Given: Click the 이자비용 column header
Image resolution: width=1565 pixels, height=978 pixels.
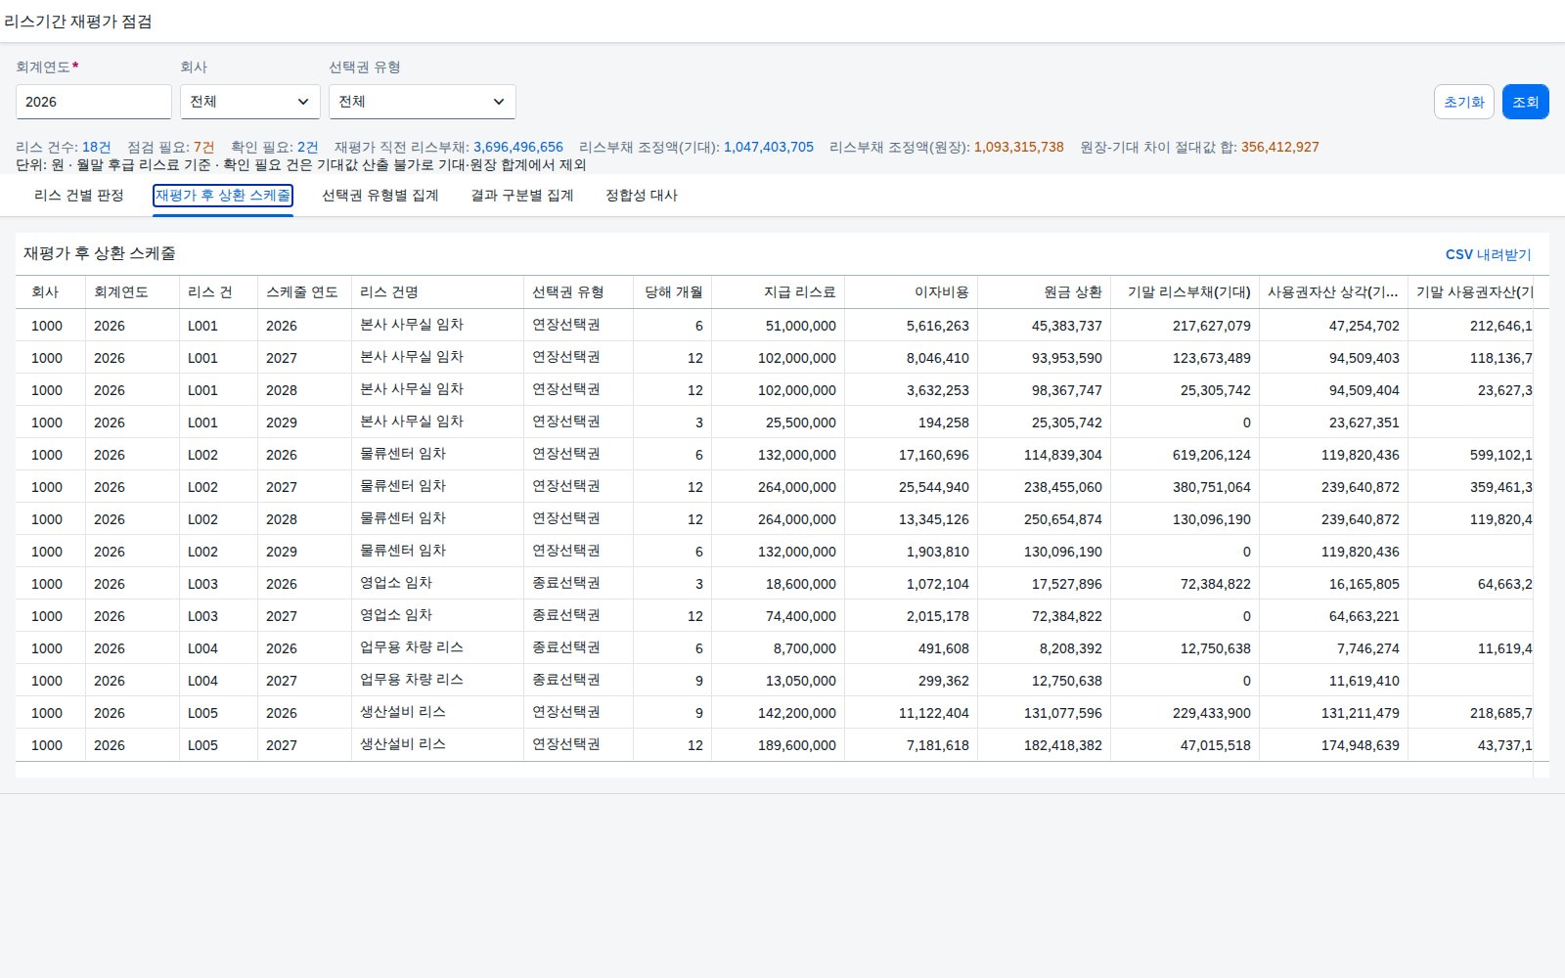Looking at the screenshot, I should (911, 292).
